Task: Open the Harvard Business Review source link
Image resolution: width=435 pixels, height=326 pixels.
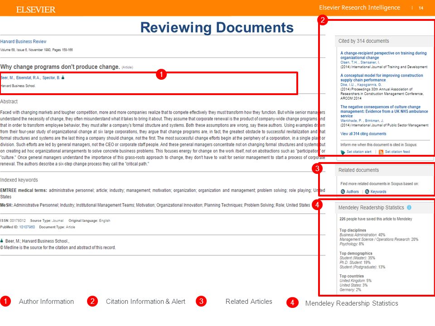Action: tap(23, 42)
